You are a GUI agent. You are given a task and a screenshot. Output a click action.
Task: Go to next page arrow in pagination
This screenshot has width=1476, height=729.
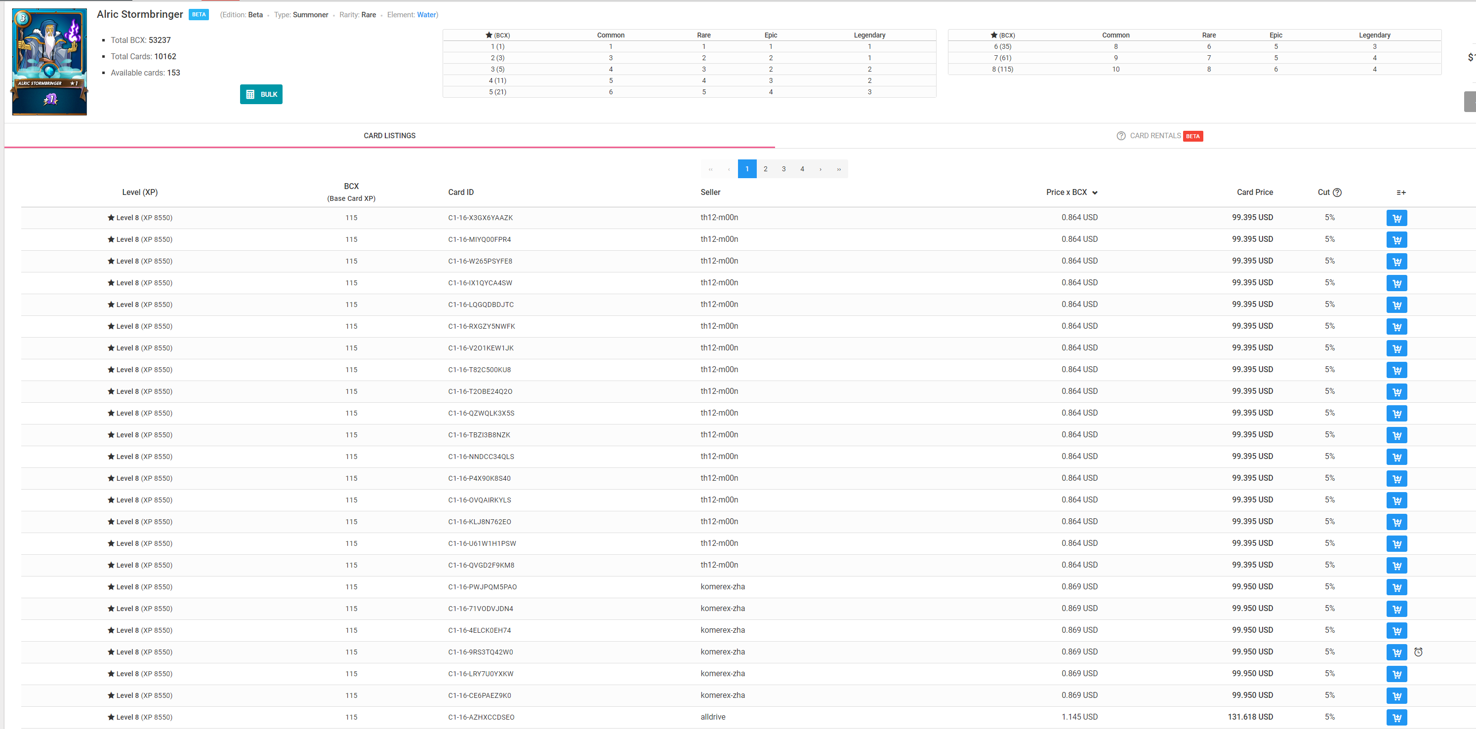pos(820,169)
